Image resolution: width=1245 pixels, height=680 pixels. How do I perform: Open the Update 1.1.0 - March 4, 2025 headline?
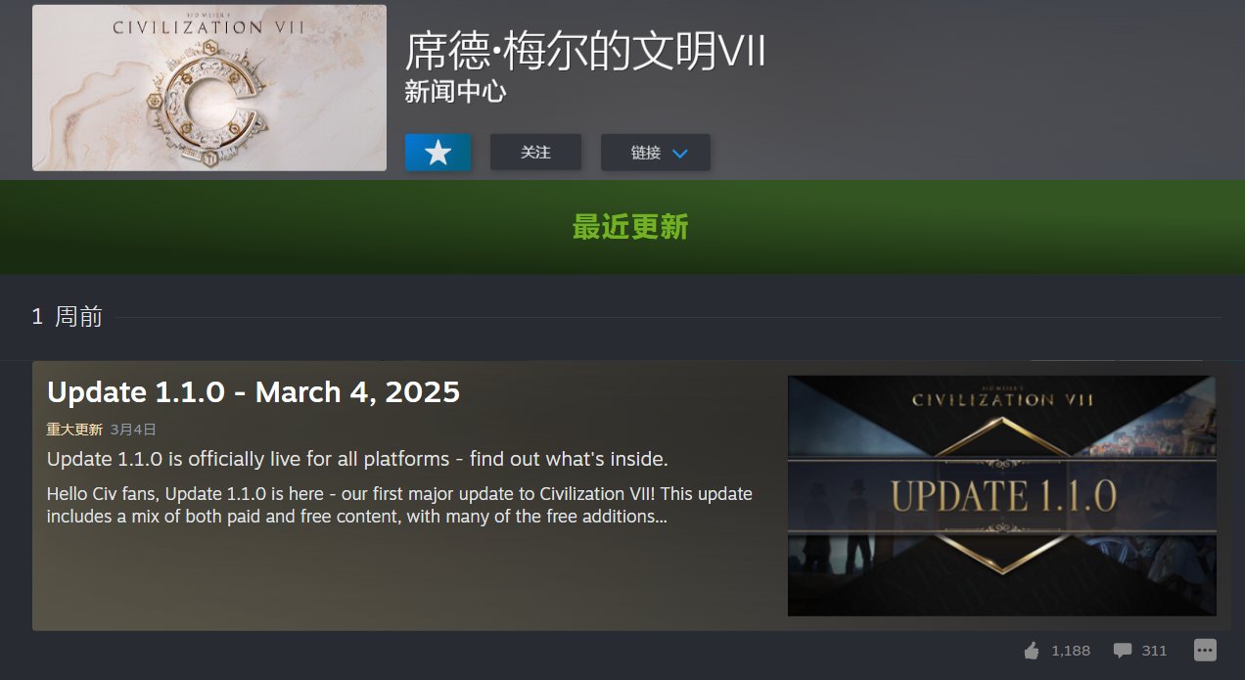tap(254, 392)
